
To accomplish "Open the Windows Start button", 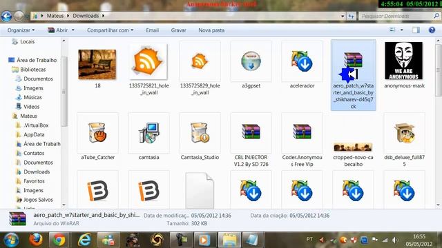I will [x=11, y=240].
